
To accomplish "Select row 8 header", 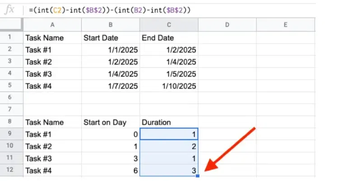I will [12, 122].
